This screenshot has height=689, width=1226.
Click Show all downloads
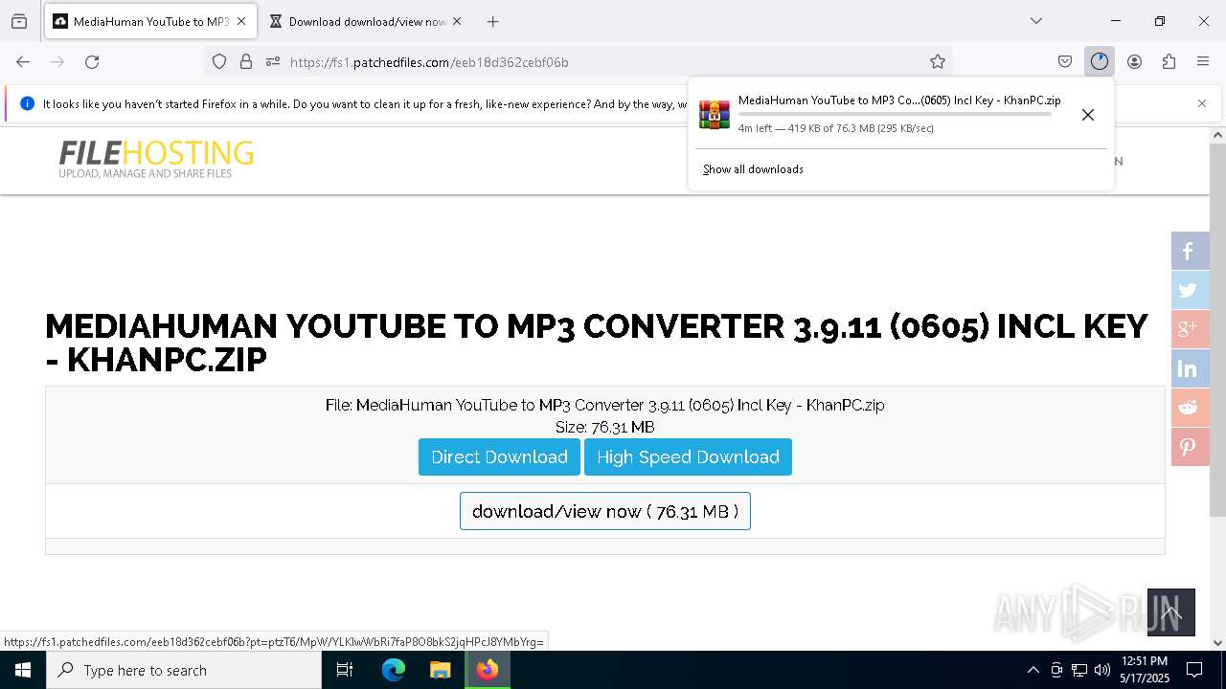(x=753, y=169)
